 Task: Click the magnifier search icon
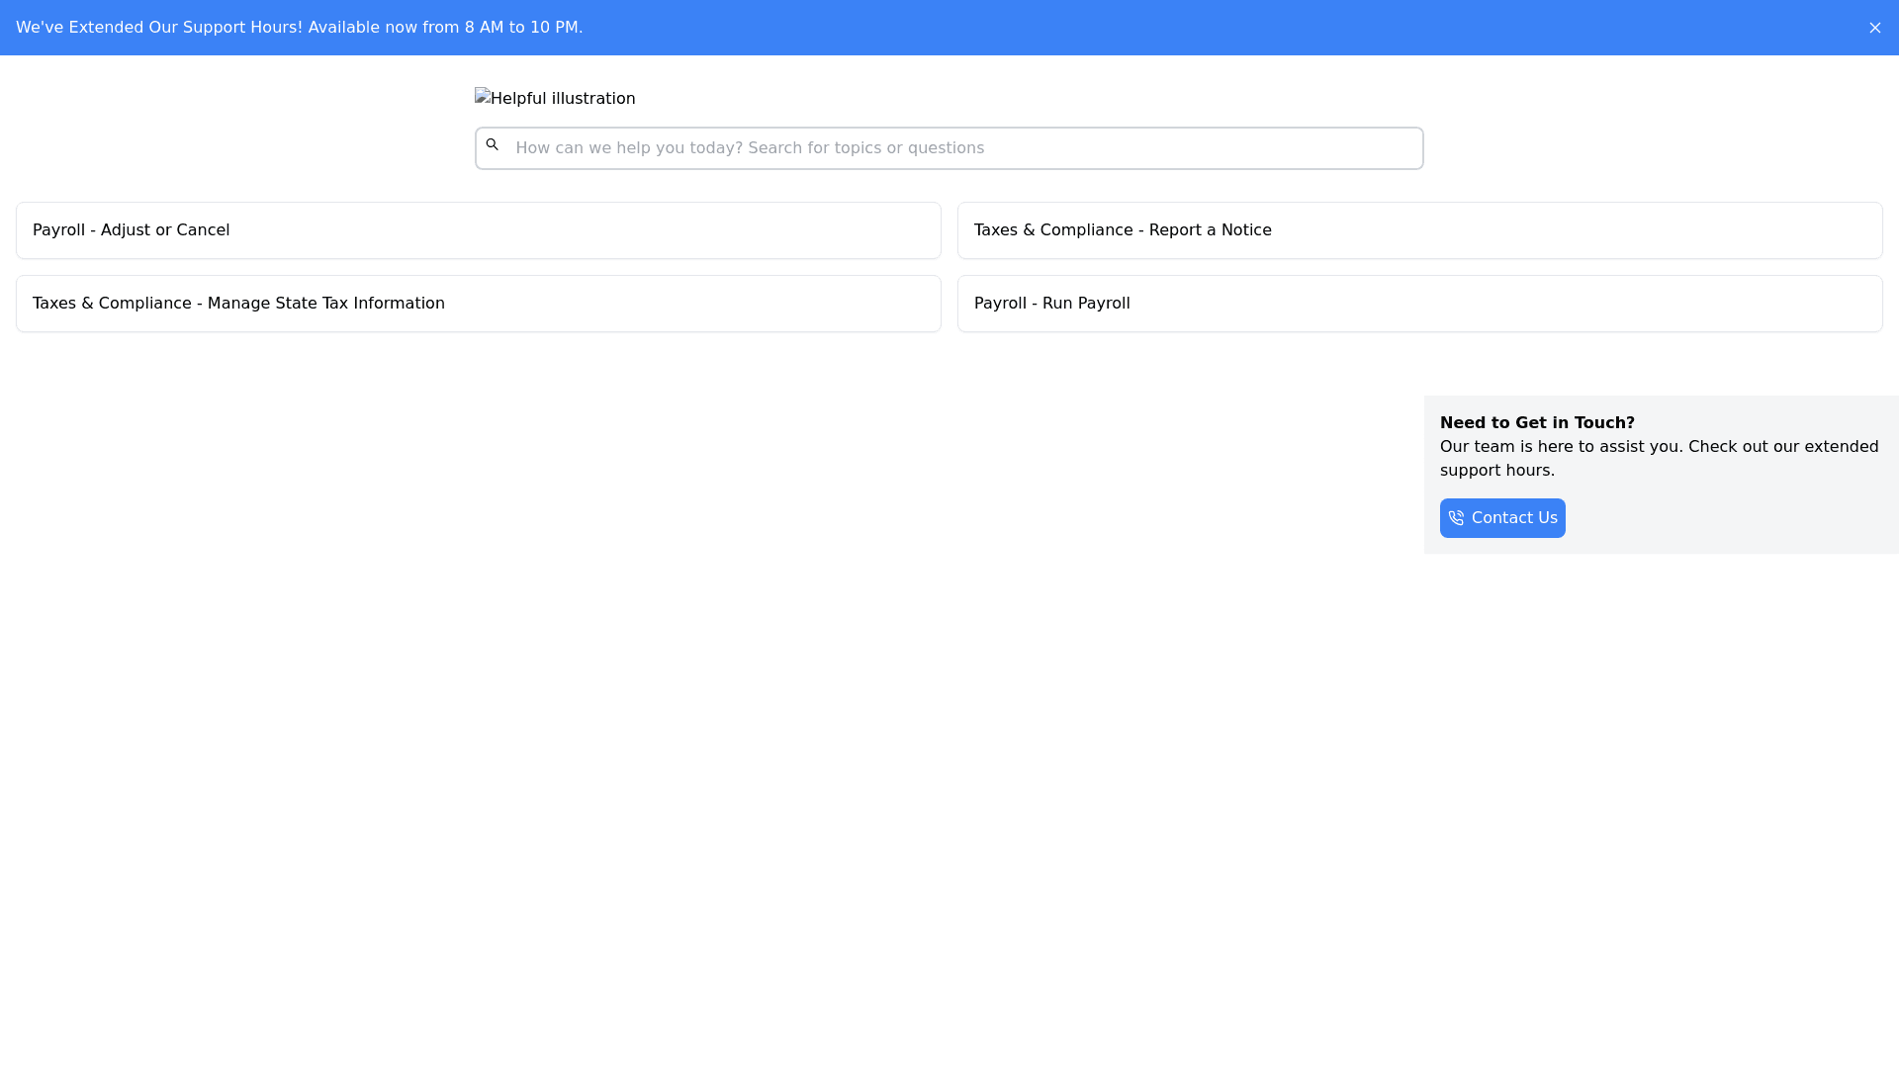[492, 145]
